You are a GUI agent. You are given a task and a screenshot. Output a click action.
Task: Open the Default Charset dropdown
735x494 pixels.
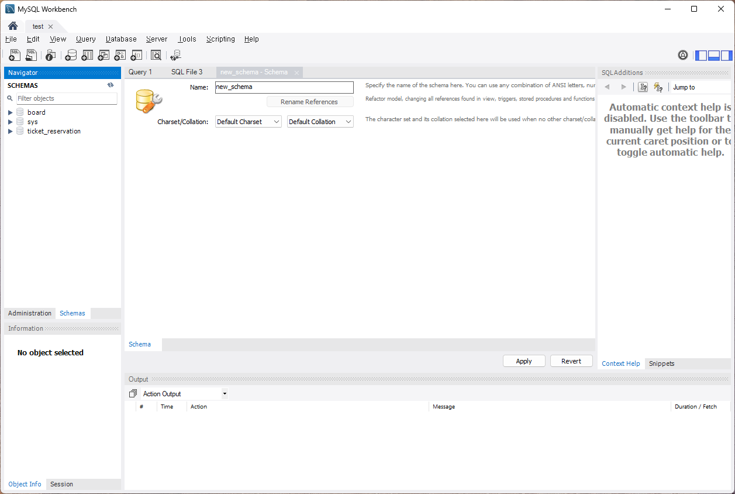point(249,122)
